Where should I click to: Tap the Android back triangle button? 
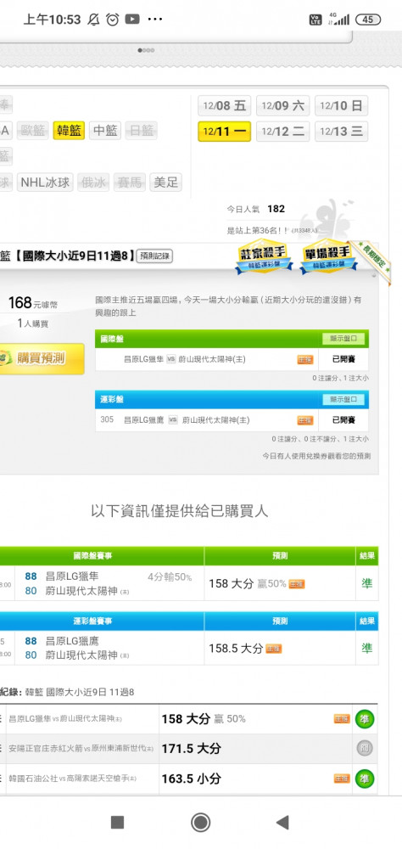(282, 823)
